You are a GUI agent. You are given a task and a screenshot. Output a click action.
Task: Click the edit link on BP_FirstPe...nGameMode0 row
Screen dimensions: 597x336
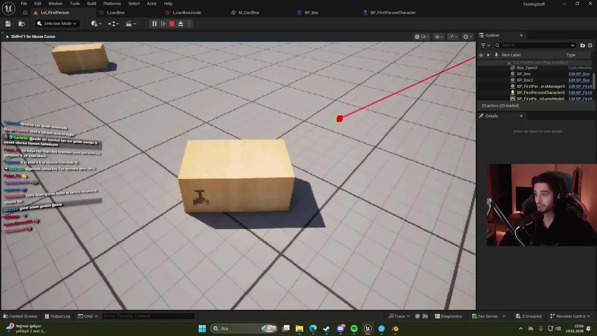[x=580, y=99]
